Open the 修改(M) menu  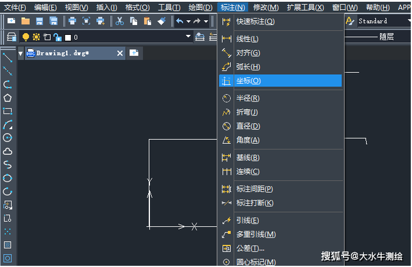tap(266, 7)
